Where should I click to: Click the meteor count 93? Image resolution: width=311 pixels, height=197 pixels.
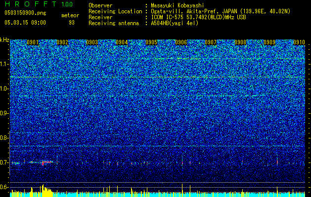point(72,23)
